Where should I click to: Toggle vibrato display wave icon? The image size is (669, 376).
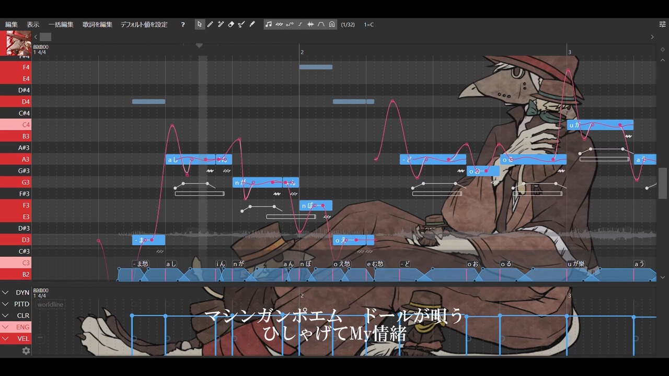279,25
